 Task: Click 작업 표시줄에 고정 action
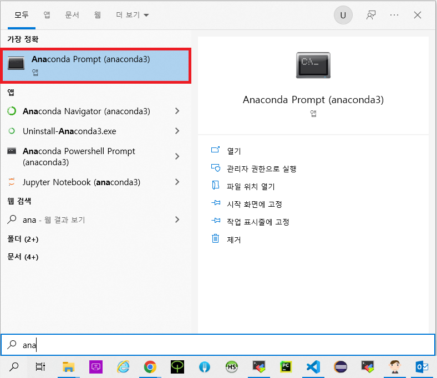(250, 222)
